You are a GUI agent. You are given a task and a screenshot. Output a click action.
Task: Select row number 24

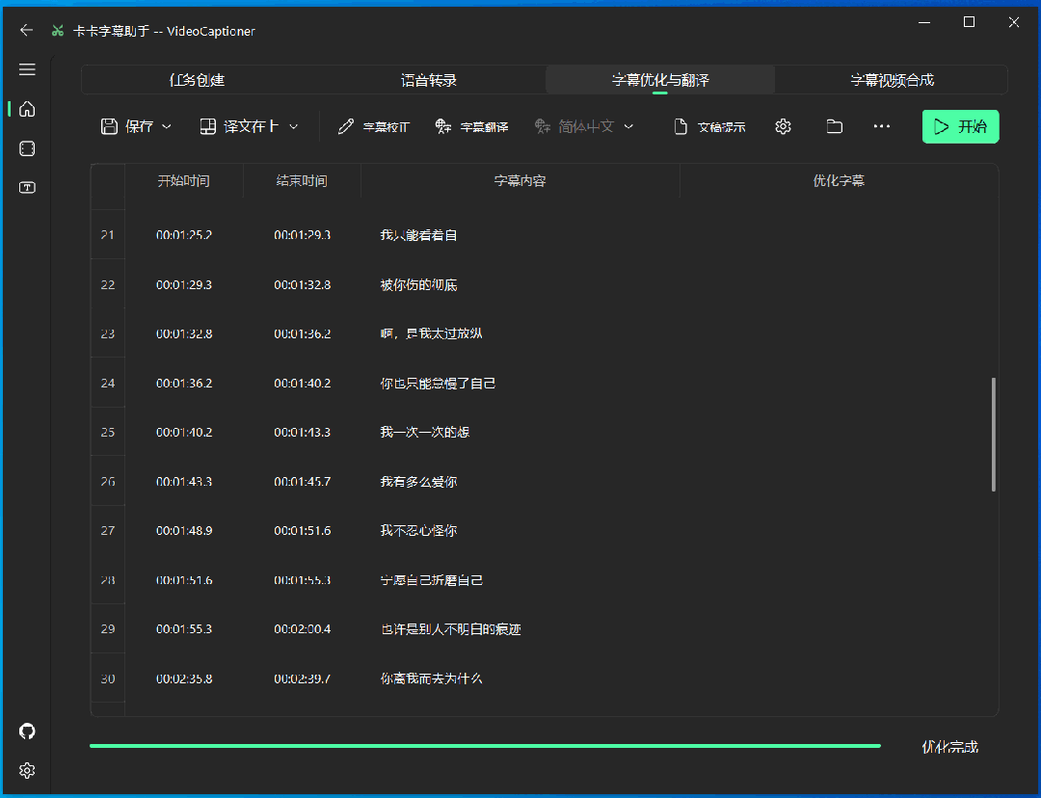coord(108,383)
